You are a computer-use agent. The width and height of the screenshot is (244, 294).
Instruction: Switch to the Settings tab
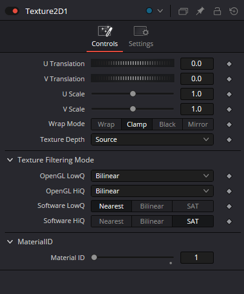[x=141, y=37]
